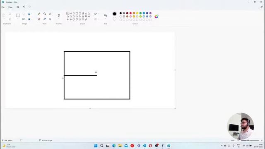Open the File menu
This screenshot has height=149, width=265.
3,7
